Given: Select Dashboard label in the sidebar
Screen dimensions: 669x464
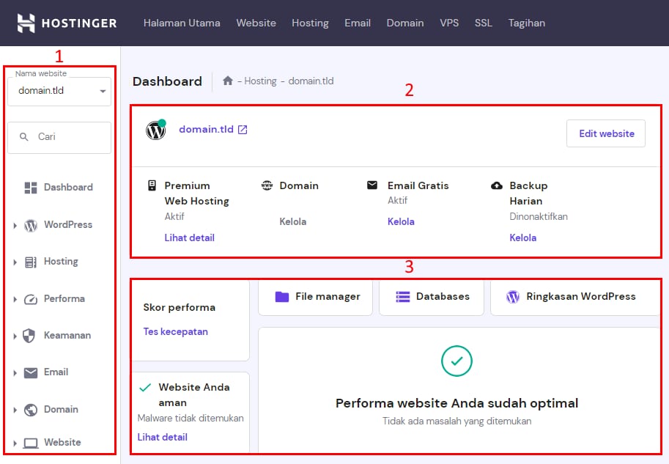Looking at the screenshot, I should point(68,188).
